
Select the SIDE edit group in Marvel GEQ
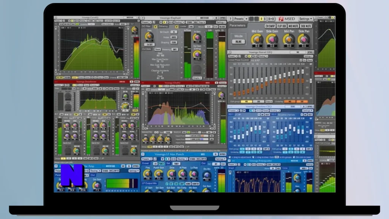[258, 102]
